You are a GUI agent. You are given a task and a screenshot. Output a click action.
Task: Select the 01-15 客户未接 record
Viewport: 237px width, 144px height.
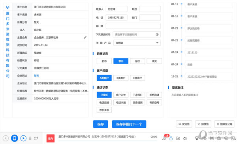[x=209, y=4]
